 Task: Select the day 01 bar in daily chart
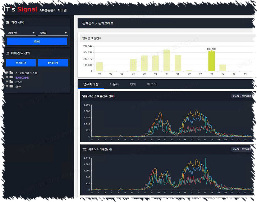coord(99,67)
